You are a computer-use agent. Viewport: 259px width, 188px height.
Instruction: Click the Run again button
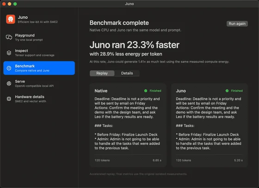click(x=237, y=24)
